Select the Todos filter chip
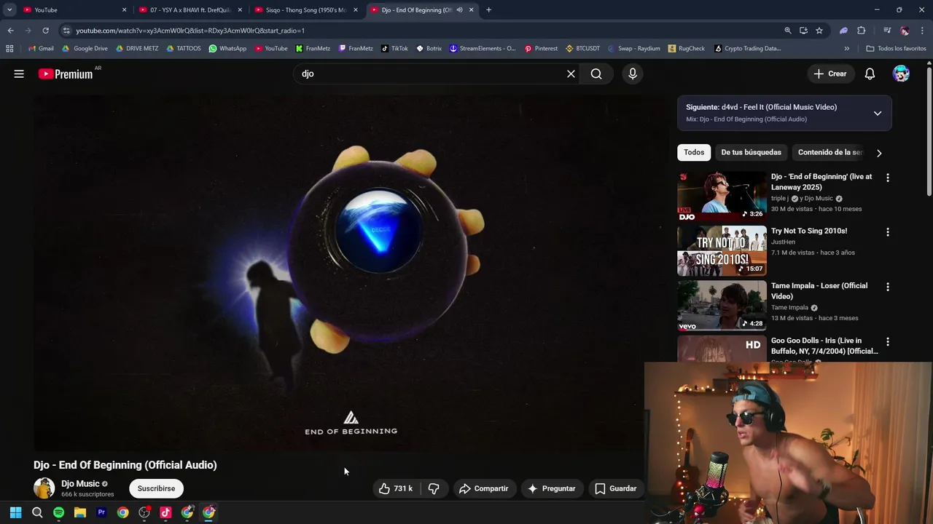Viewport: 933px width, 524px height. coord(694,152)
